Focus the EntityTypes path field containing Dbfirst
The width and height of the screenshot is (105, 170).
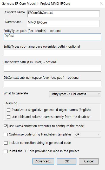click(52, 37)
